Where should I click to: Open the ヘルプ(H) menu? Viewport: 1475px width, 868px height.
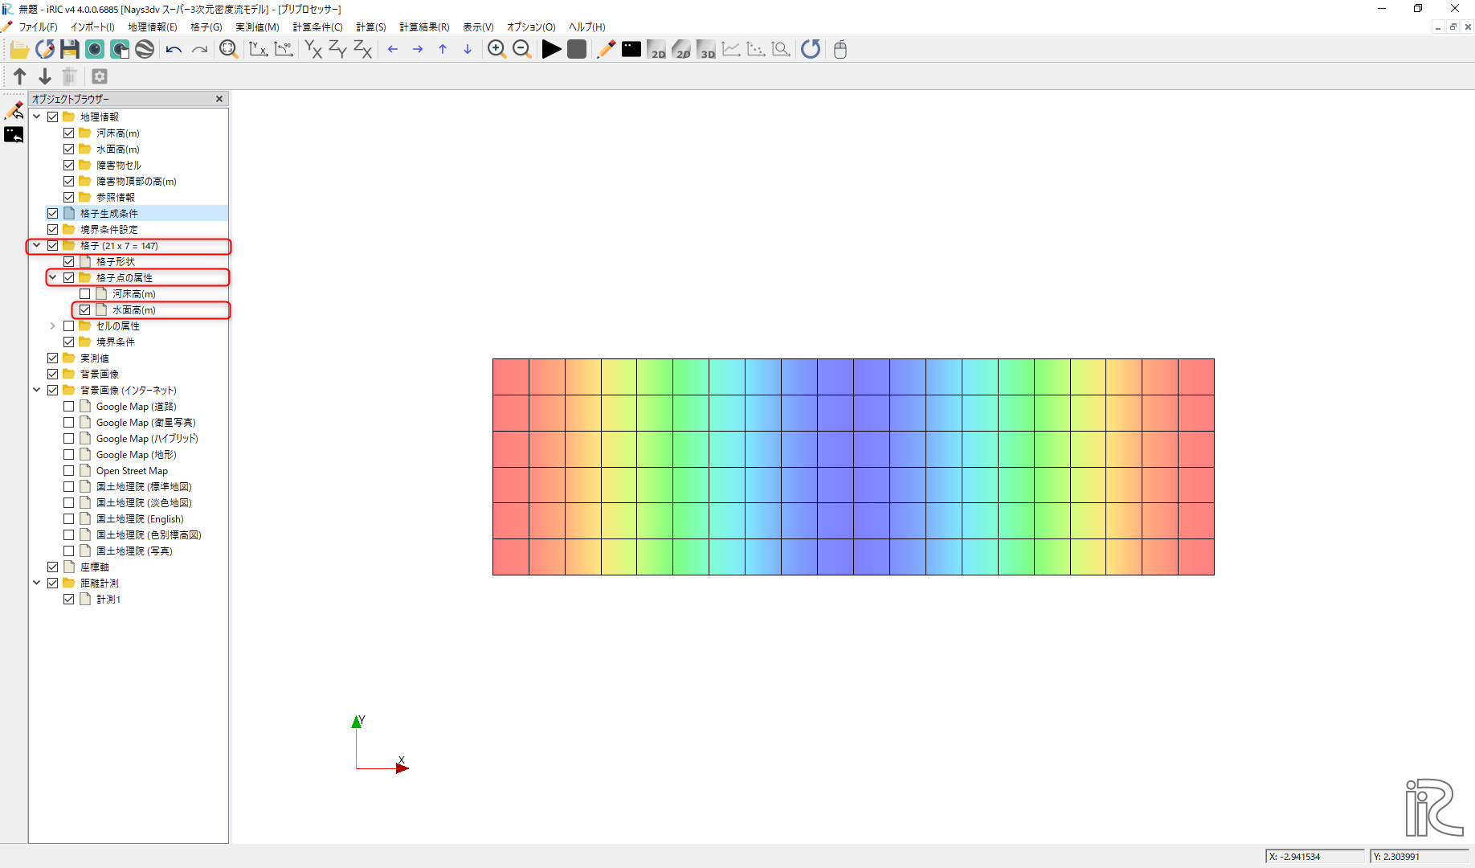tap(587, 27)
